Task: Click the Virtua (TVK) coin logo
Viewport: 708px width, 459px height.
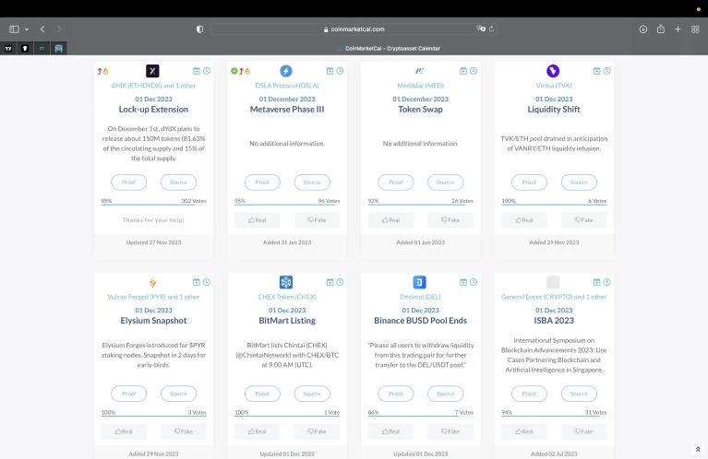Action: pos(552,71)
